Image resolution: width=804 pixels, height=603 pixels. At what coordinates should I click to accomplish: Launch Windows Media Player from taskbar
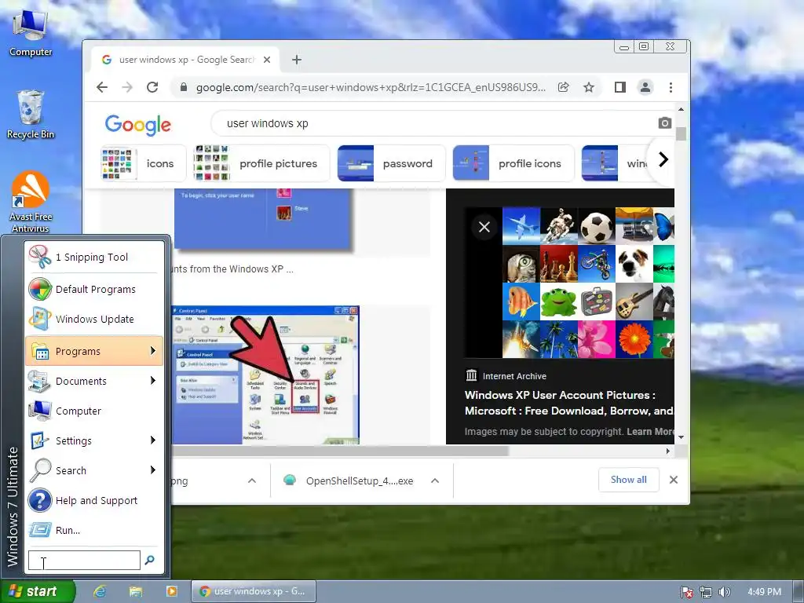[x=172, y=591]
